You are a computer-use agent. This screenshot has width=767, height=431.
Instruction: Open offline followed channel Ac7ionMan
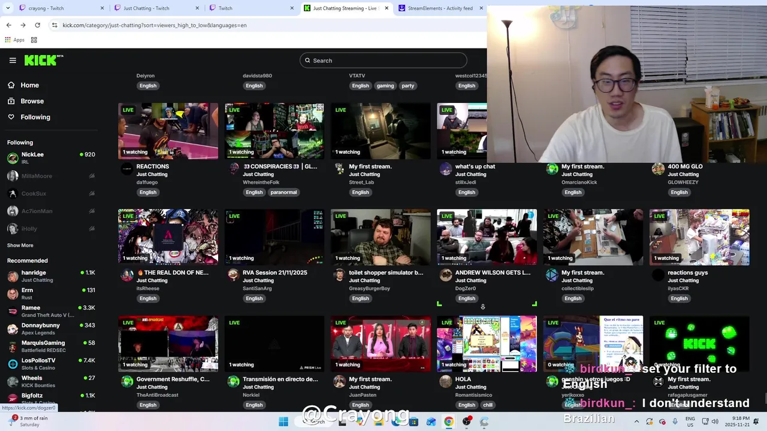(51, 211)
